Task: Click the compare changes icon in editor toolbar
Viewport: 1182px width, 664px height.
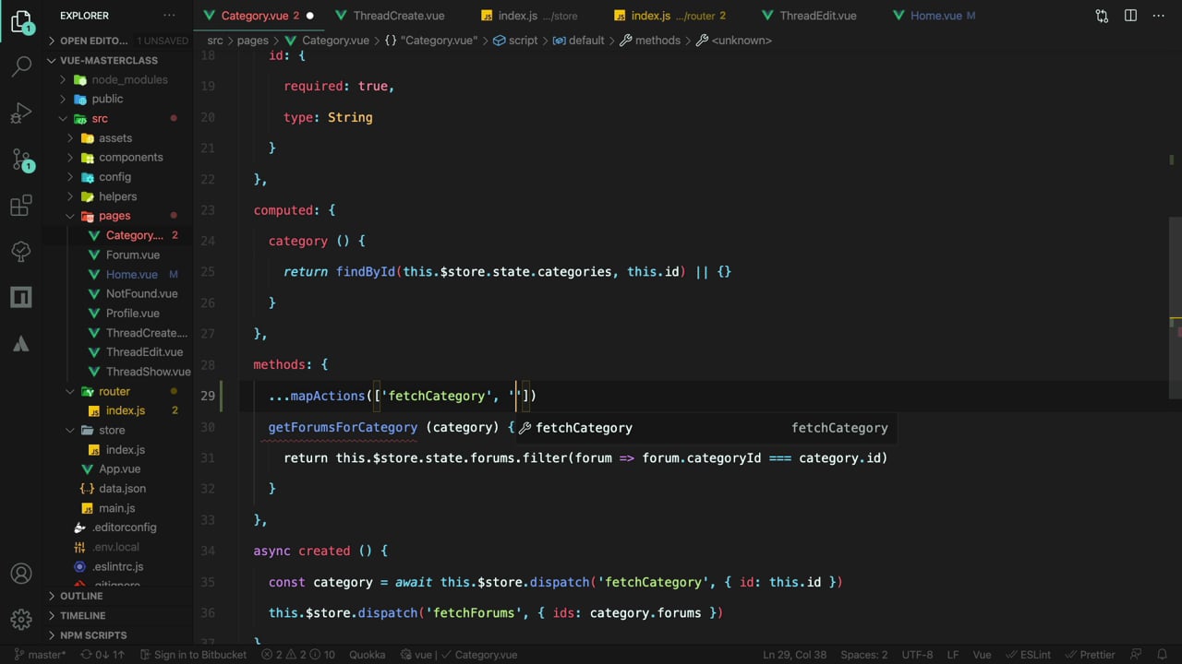Action: point(1102,16)
